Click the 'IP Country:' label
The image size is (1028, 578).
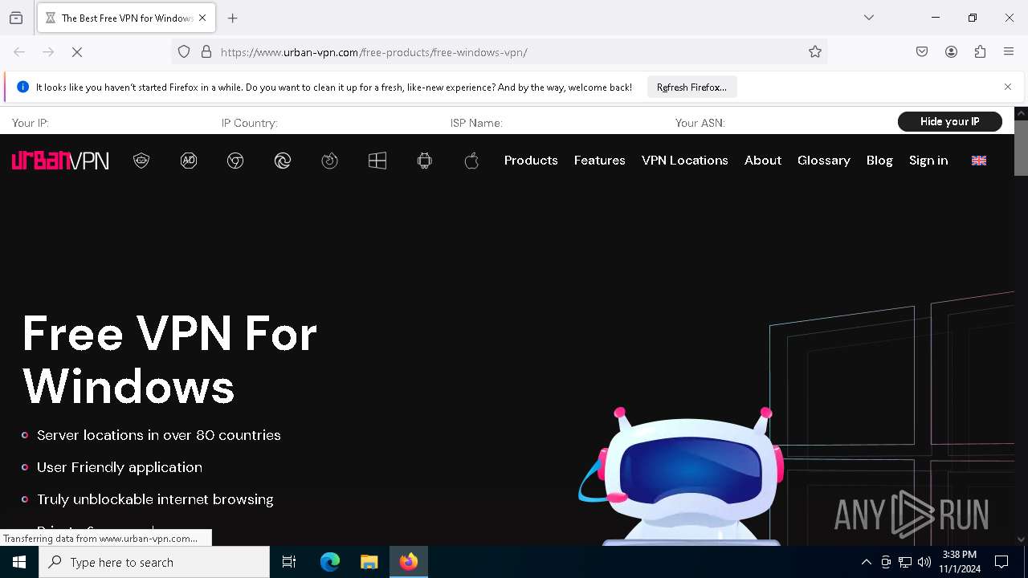(250, 123)
